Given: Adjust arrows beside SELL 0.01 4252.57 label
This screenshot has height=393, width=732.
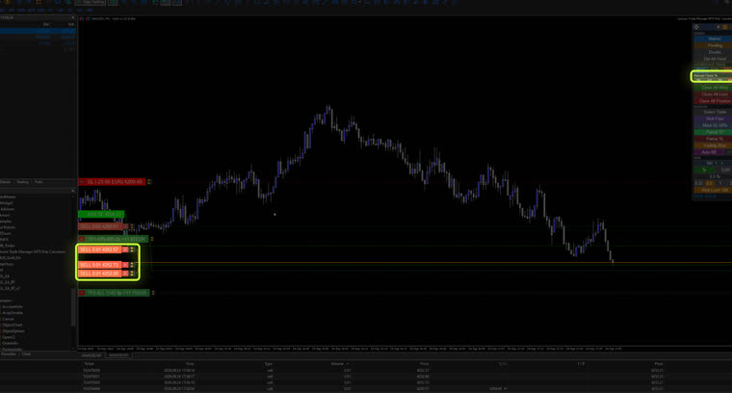Looking at the screenshot, I should (132, 249).
